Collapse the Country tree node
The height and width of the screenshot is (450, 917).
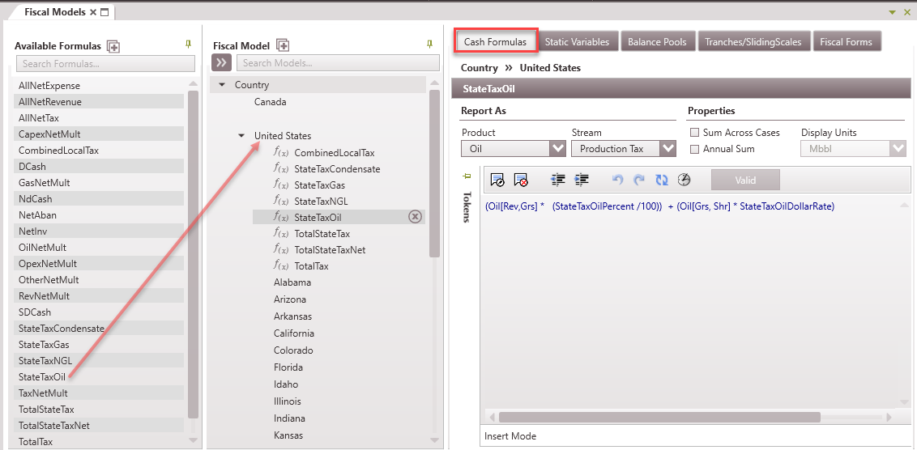point(222,85)
